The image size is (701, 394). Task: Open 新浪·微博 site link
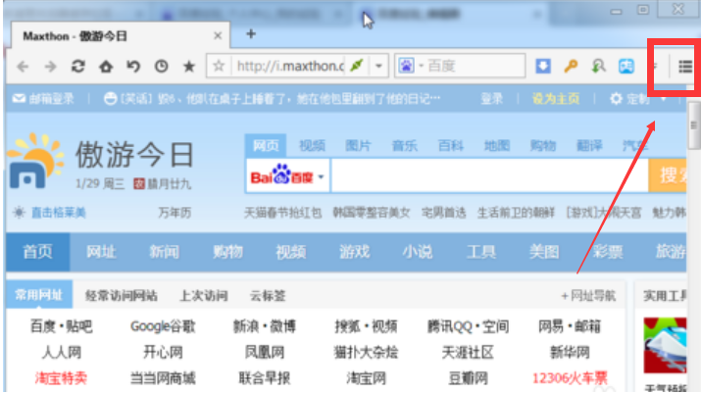[x=265, y=326]
